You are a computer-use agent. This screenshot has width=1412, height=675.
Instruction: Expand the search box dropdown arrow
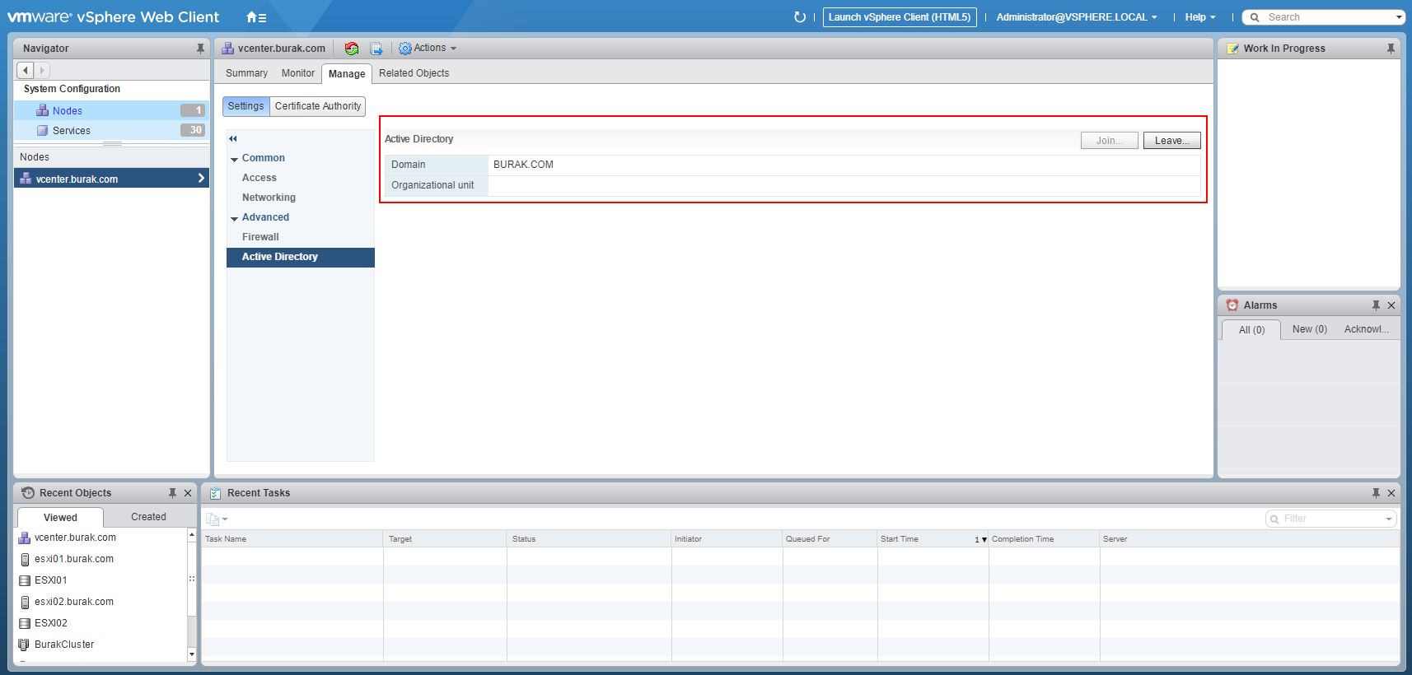coord(1398,17)
